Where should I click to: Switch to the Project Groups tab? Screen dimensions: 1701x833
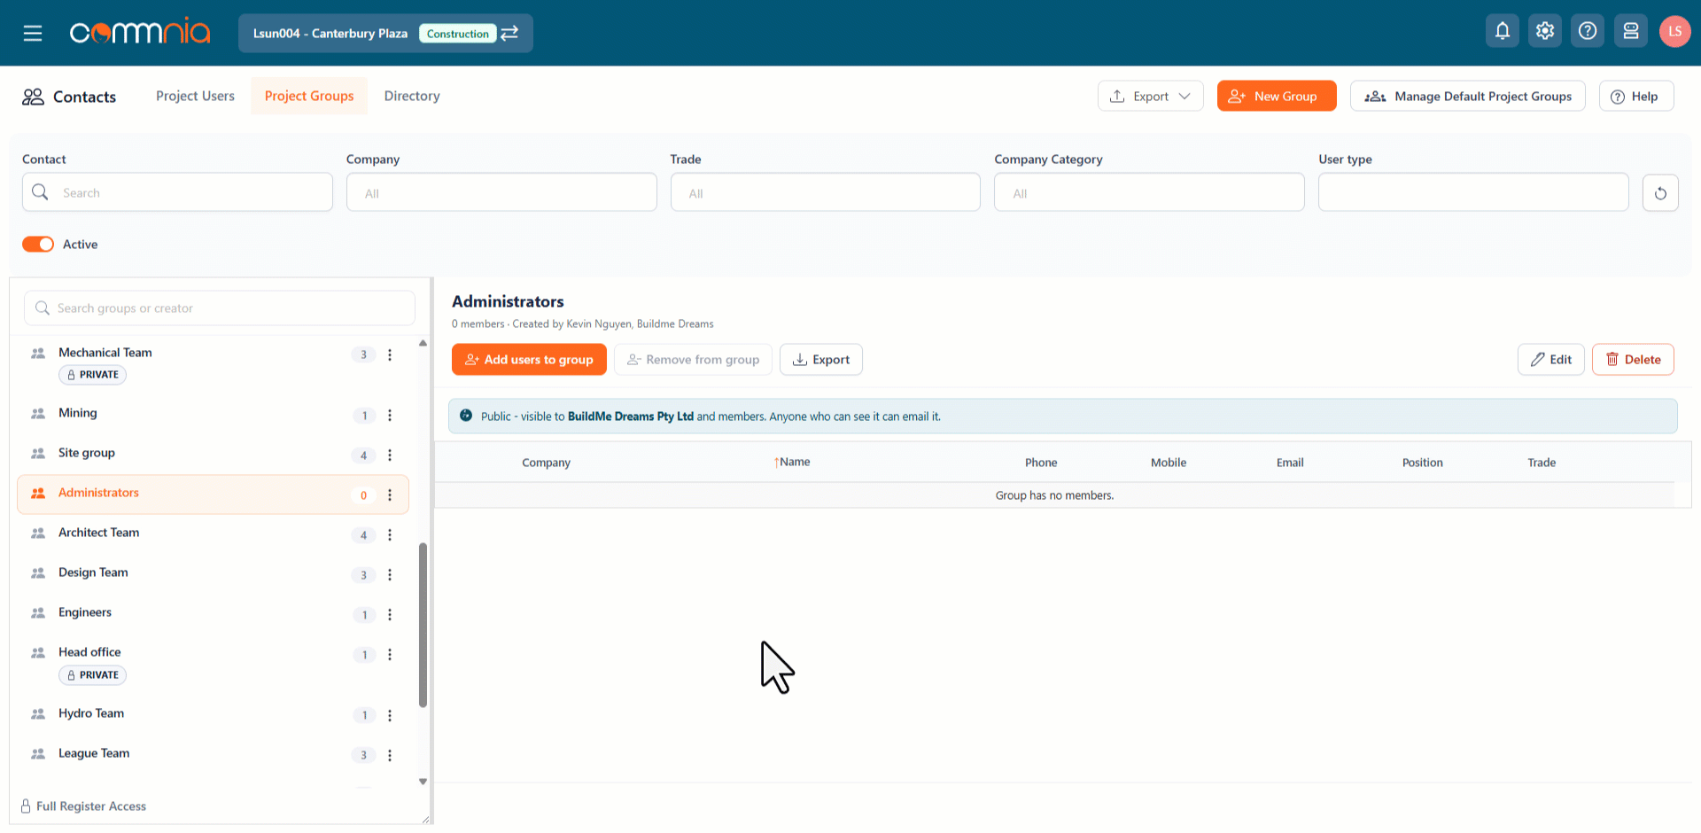point(309,96)
